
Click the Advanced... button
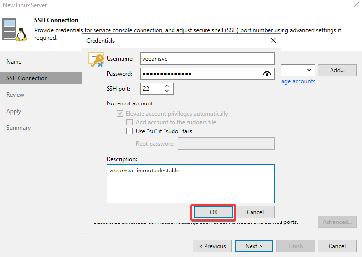pos(337,222)
